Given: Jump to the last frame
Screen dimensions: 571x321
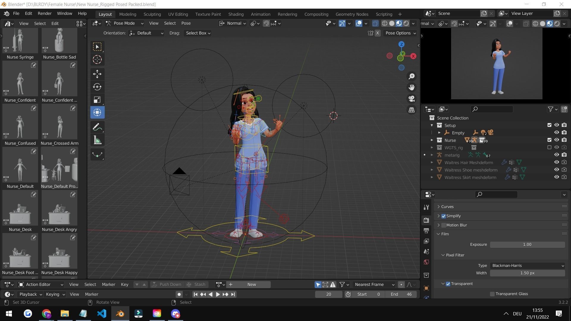Looking at the screenshot, I should click(233, 294).
